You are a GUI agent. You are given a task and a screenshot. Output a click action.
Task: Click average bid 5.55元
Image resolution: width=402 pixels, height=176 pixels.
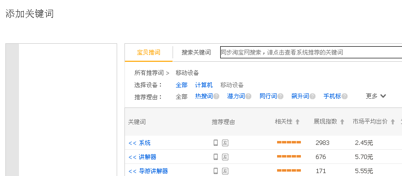(x=364, y=171)
